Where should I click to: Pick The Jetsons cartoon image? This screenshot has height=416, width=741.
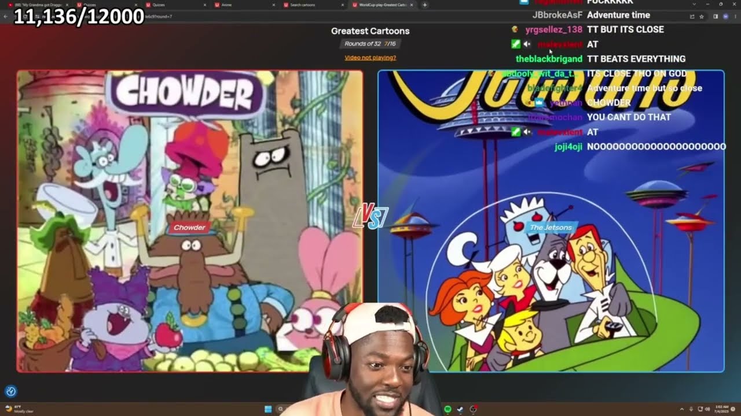[x=551, y=221]
